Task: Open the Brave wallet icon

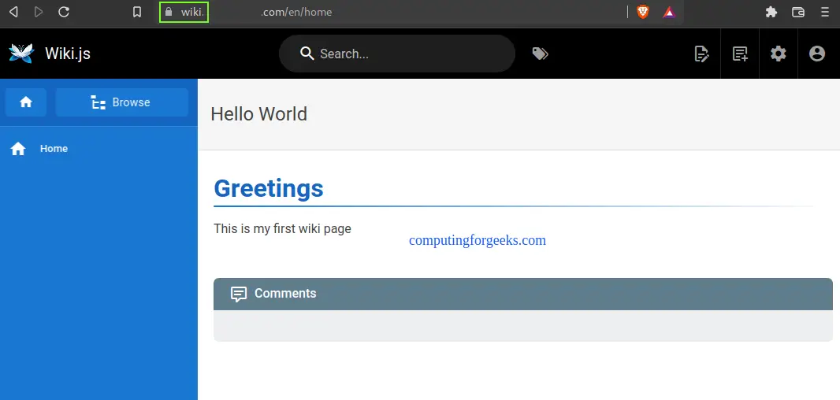Action: point(798,12)
